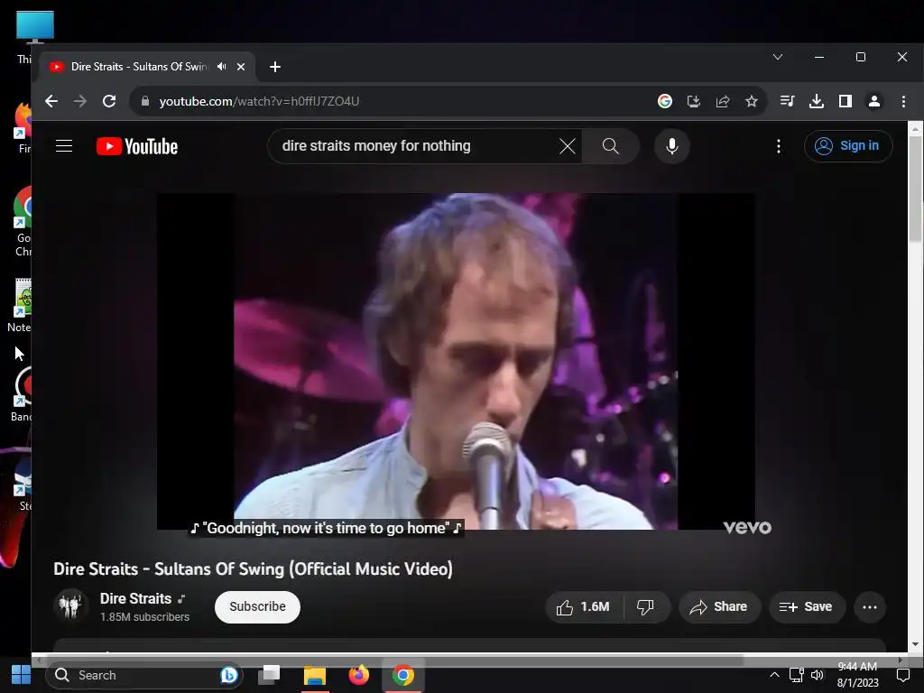Image resolution: width=924 pixels, height=693 pixels.
Task: Go back to the previous page
Action: tap(51, 101)
